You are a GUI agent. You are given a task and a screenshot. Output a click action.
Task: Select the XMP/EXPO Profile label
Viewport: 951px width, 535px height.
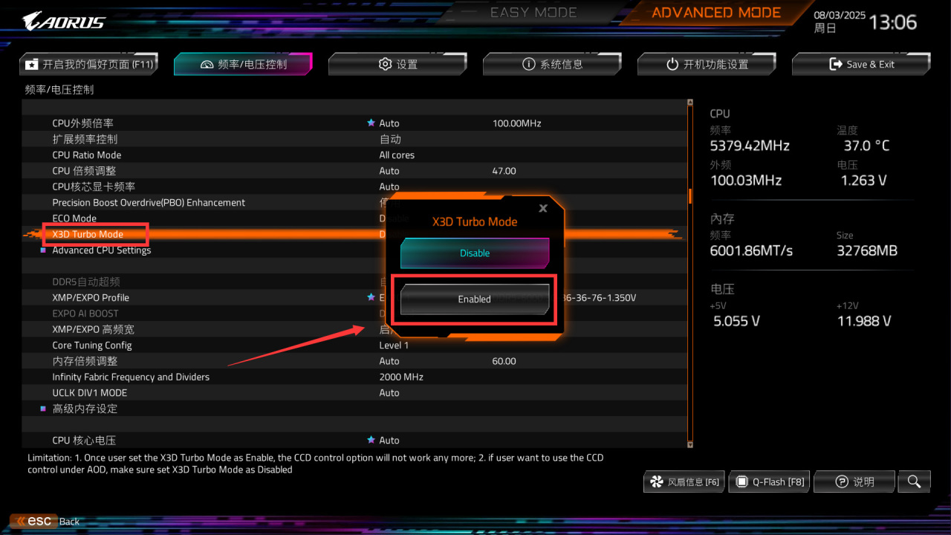[91, 298]
